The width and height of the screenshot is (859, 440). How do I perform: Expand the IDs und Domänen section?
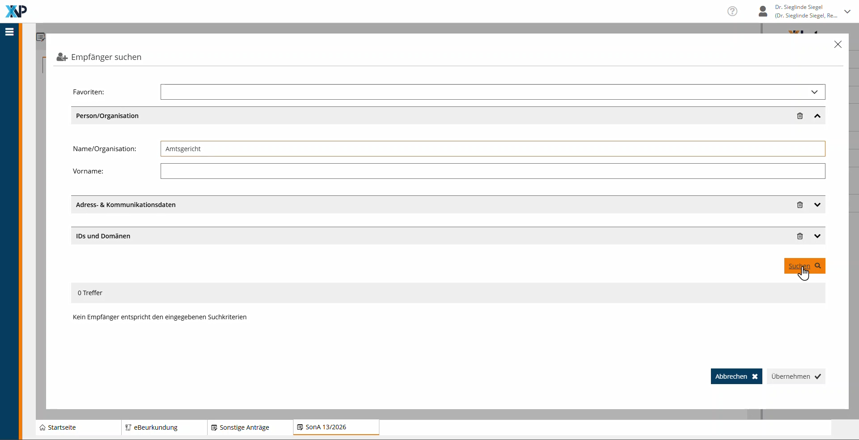point(817,236)
